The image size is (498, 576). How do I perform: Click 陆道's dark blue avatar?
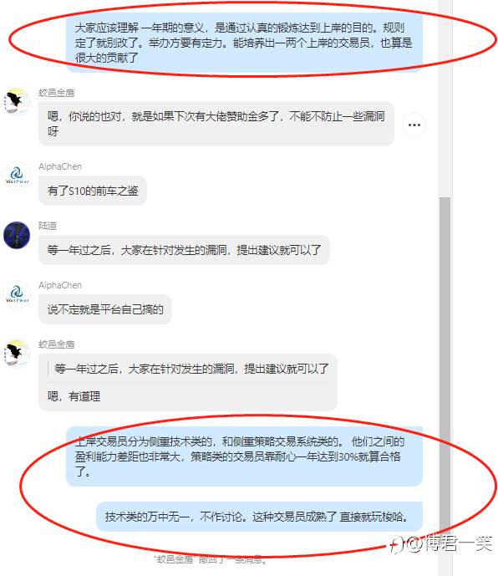pos(17,235)
